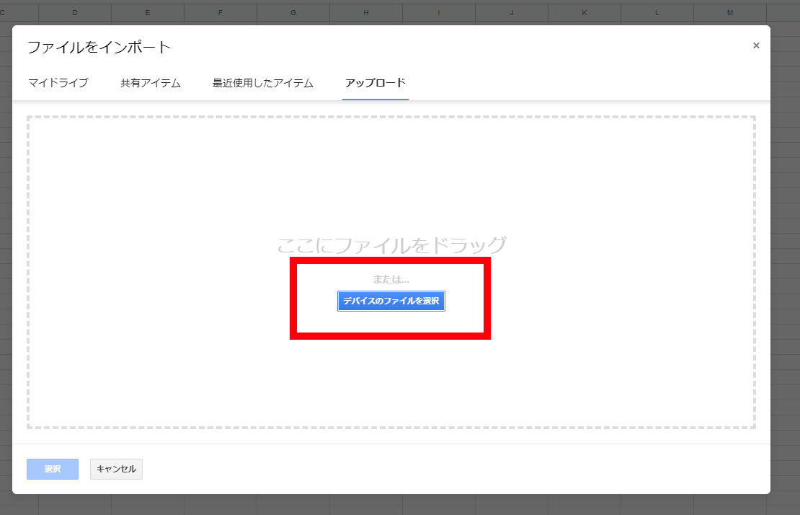
Task: Select column G header in spreadsheet
Action: click(x=293, y=13)
